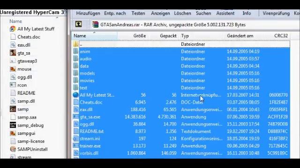Click the Anzeigen toolbar button

pos(160,14)
